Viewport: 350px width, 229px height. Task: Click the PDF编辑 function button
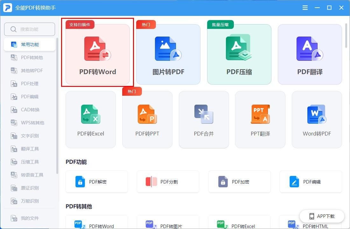tap(311, 182)
